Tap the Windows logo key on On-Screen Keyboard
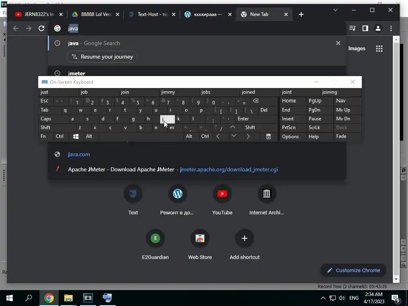Screen dimensions: 408x306 click(76, 136)
